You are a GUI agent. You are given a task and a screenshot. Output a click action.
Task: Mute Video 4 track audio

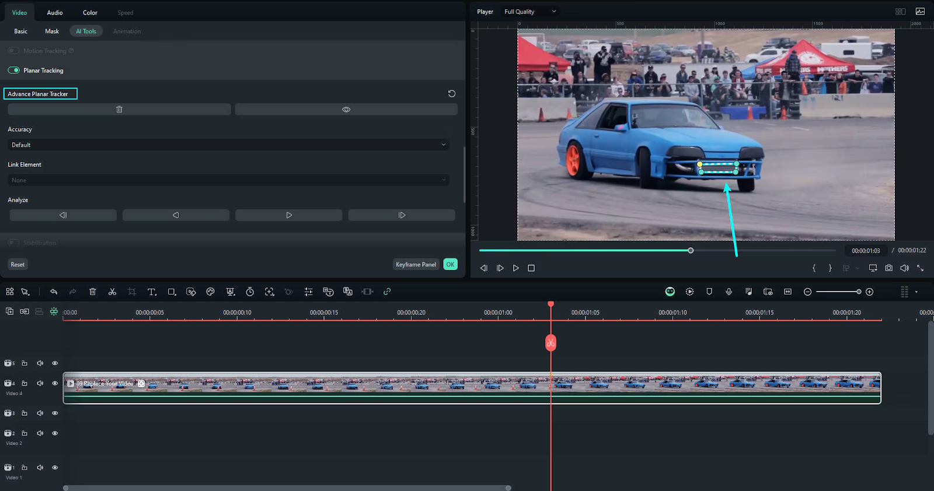point(40,383)
